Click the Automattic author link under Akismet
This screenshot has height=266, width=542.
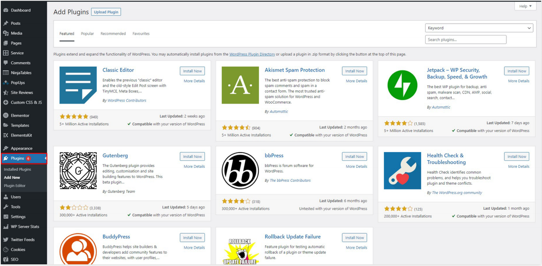tap(279, 112)
